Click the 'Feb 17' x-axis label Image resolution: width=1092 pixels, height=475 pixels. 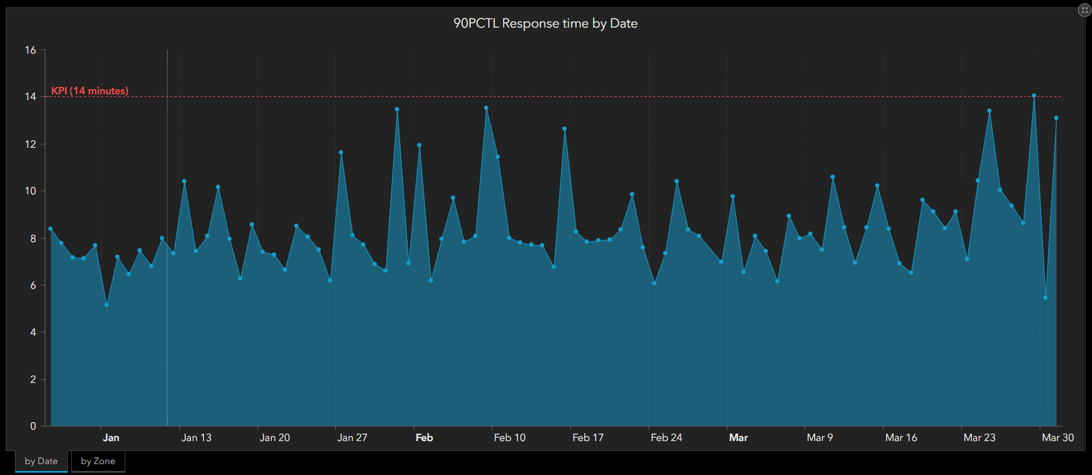588,438
